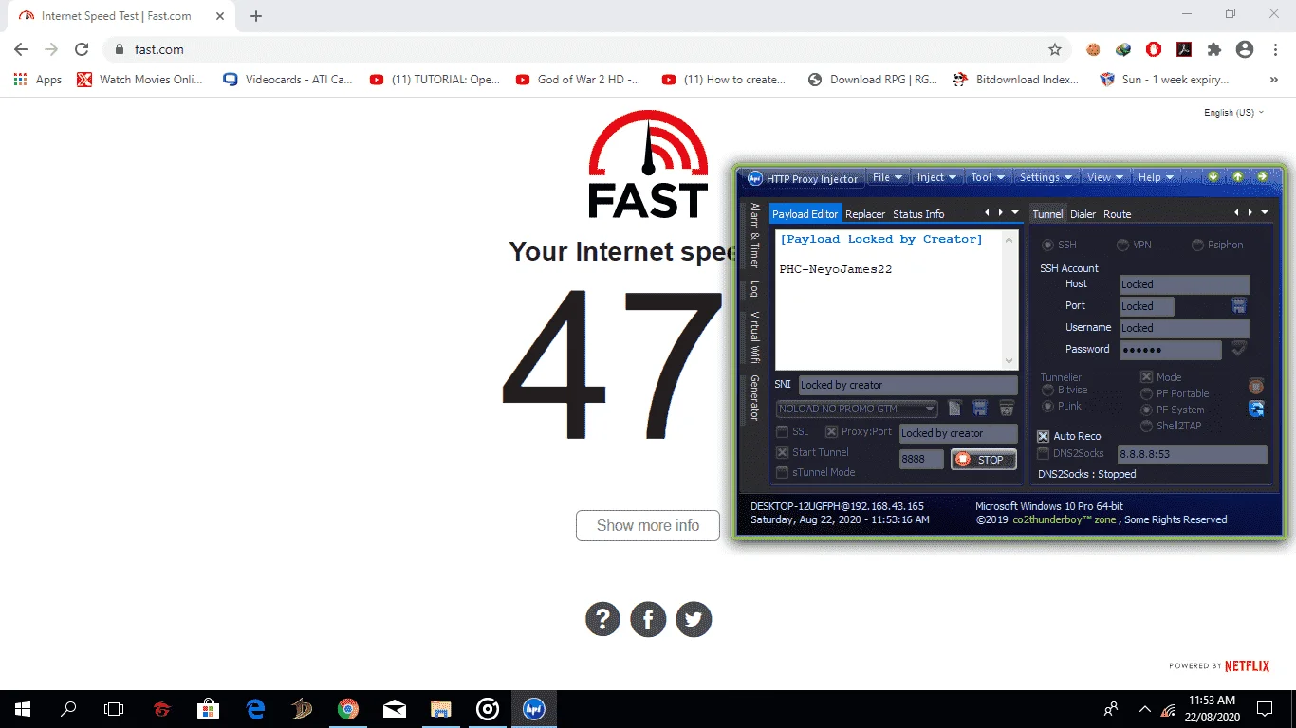The height and width of the screenshot is (728, 1296).
Task: Open the Windows Start menu
Action: pos(23,708)
